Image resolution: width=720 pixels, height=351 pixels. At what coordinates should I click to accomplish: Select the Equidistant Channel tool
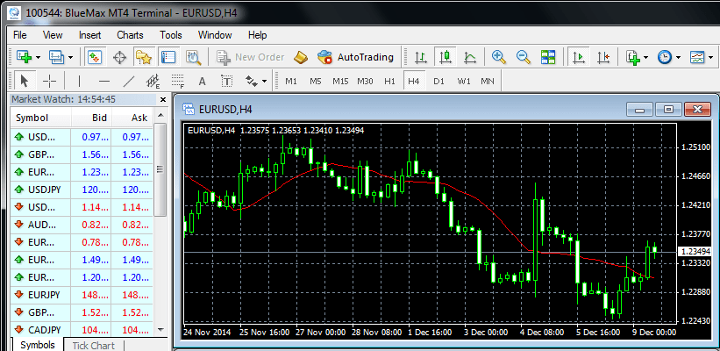point(153,82)
